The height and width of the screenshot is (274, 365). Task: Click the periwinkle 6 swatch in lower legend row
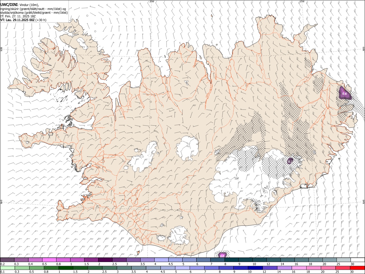tap(197, 268)
